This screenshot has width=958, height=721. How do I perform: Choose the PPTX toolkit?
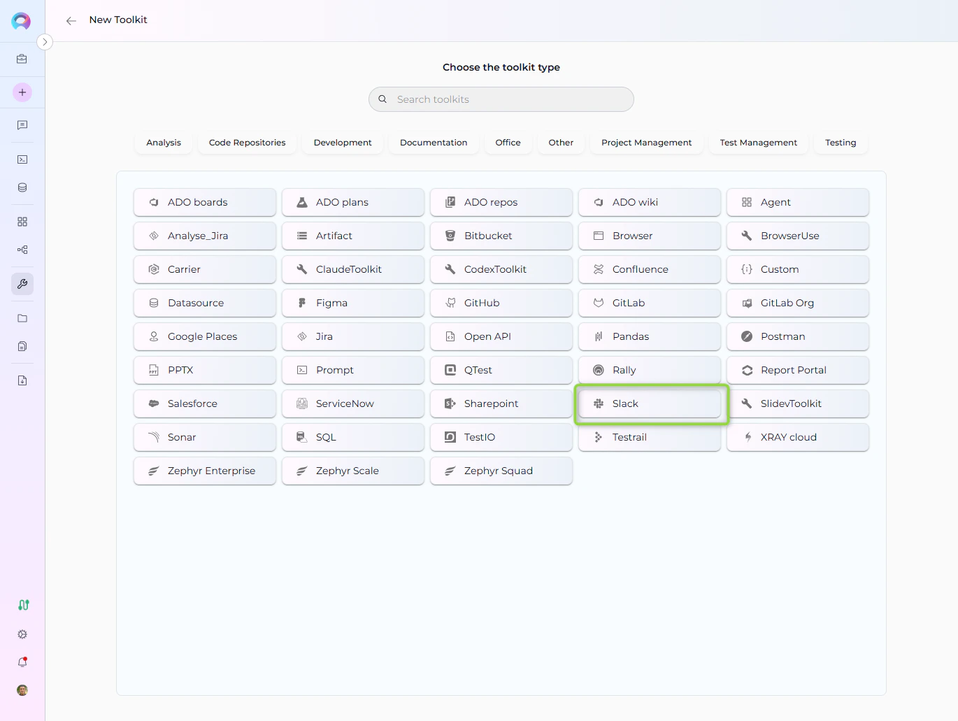(205, 370)
